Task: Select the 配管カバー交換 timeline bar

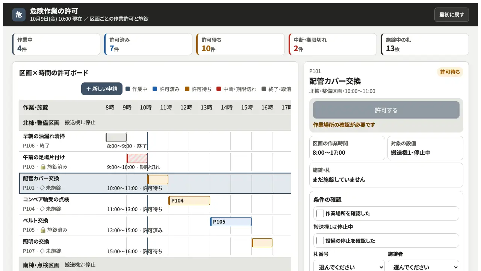Action: [x=158, y=180]
